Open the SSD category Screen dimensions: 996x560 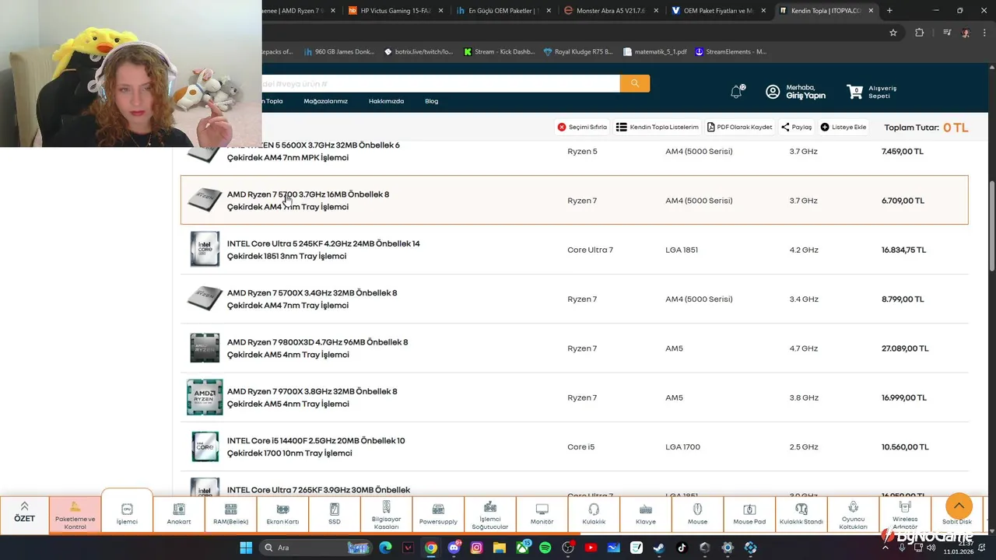pyautogui.click(x=335, y=514)
